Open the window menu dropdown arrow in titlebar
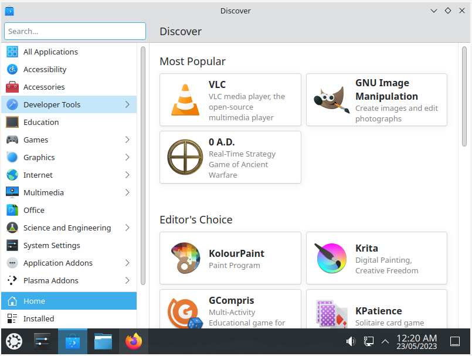472x356 pixels. [x=434, y=11]
